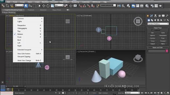This screenshot has width=170, height=95.
Task: Select the Rotate tool
Action: (x=48, y=6)
